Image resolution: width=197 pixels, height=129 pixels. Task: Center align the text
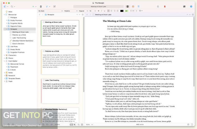click(x=112, y=11)
